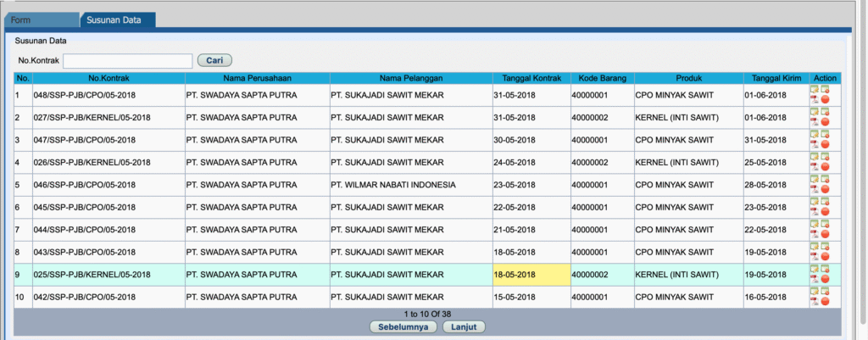
Task: Edit contract 025/SSP-PJB/KERNEL/05-2018 via pencil icon
Action: coord(815,269)
